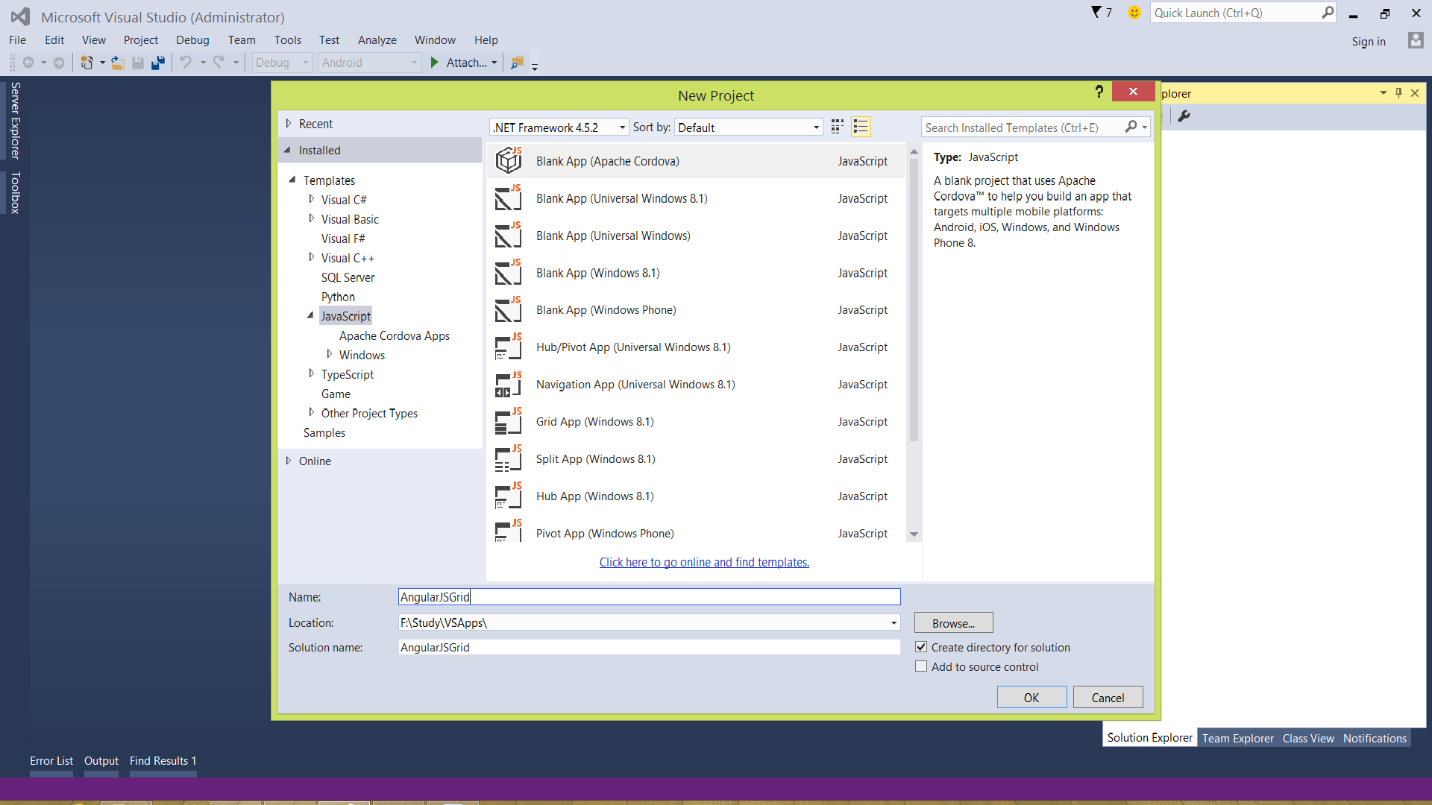Open the Error List tab
This screenshot has width=1432, height=805.
(x=51, y=760)
